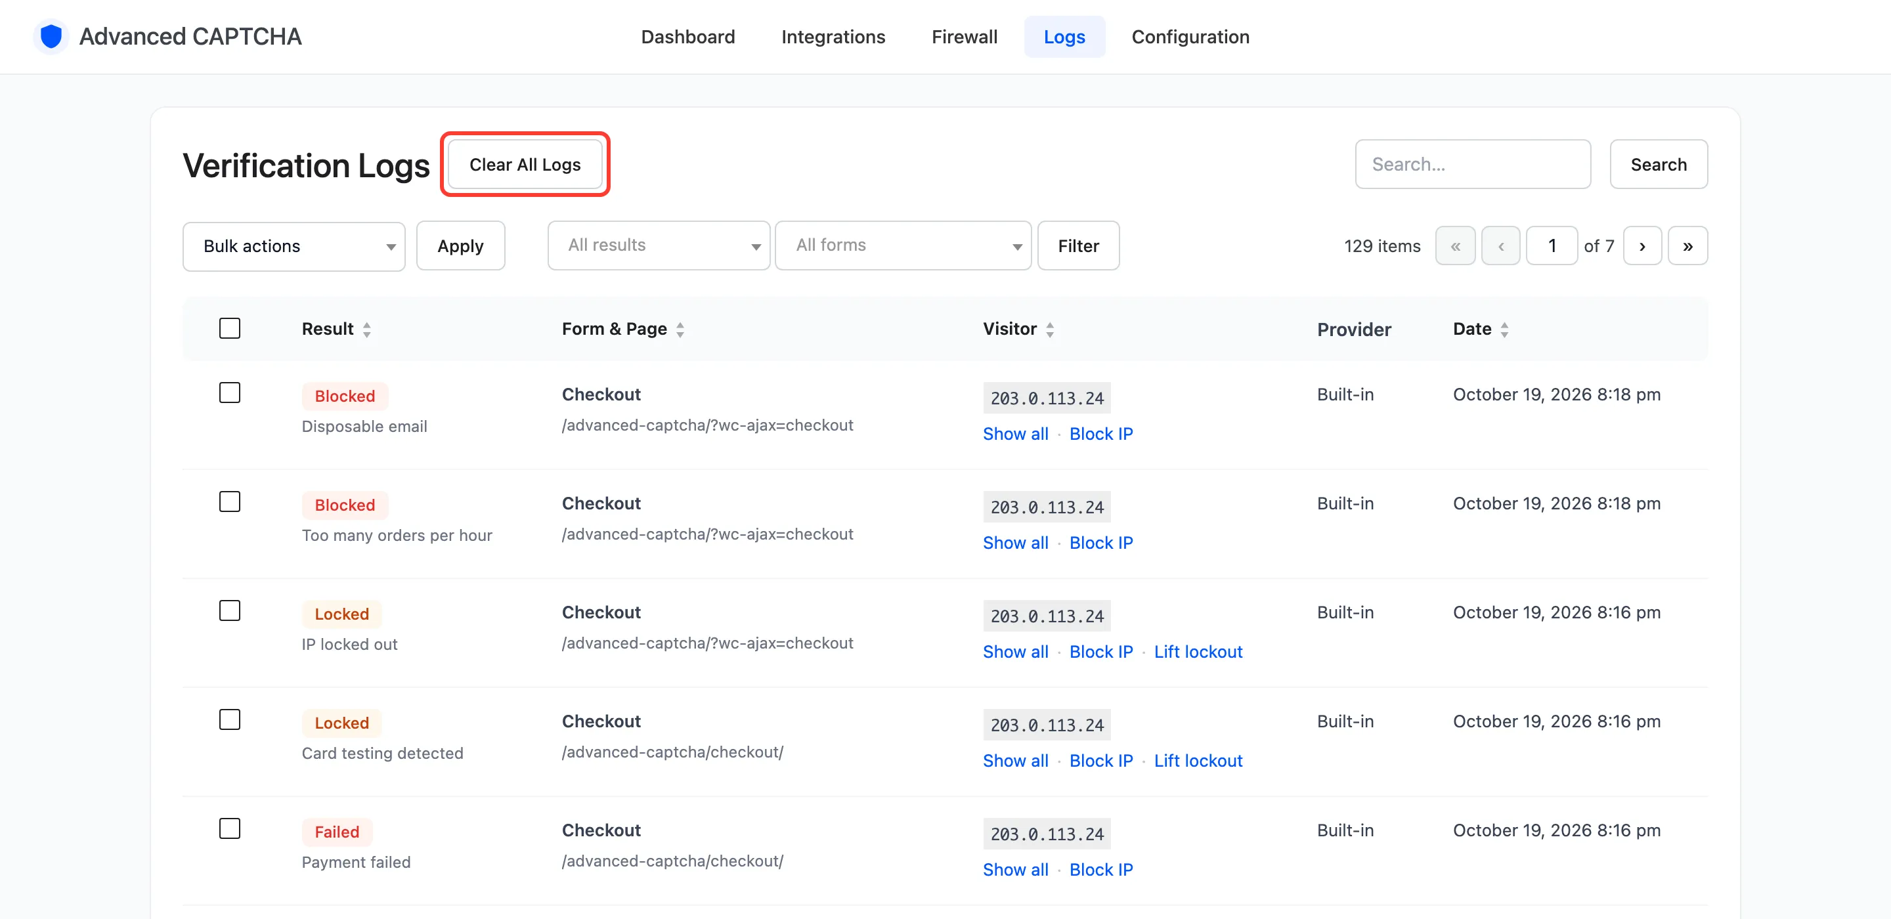
Task: Go to the next page arrow
Action: tap(1641, 246)
